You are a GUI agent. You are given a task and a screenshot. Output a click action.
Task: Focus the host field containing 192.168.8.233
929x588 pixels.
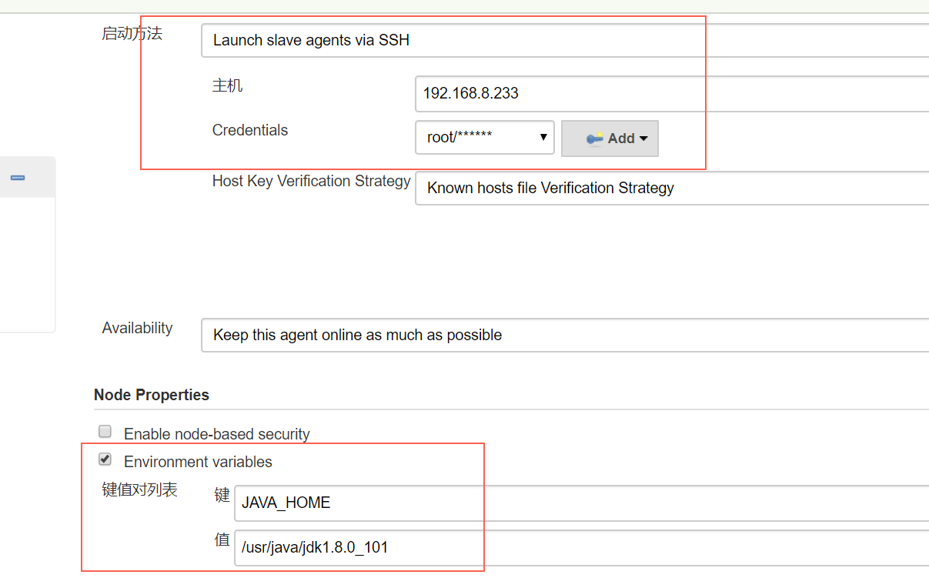coord(672,93)
